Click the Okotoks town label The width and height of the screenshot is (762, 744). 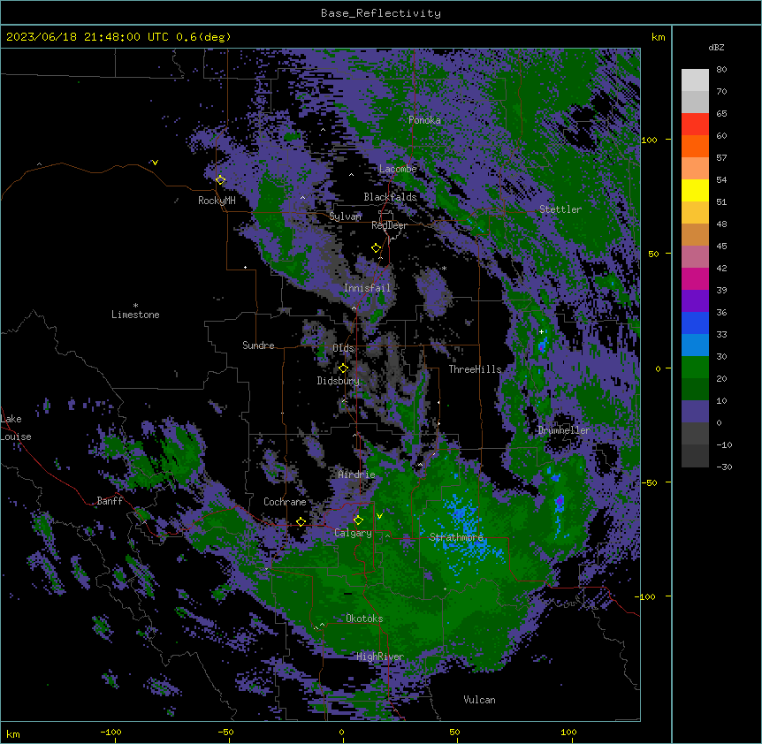click(364, 619)
